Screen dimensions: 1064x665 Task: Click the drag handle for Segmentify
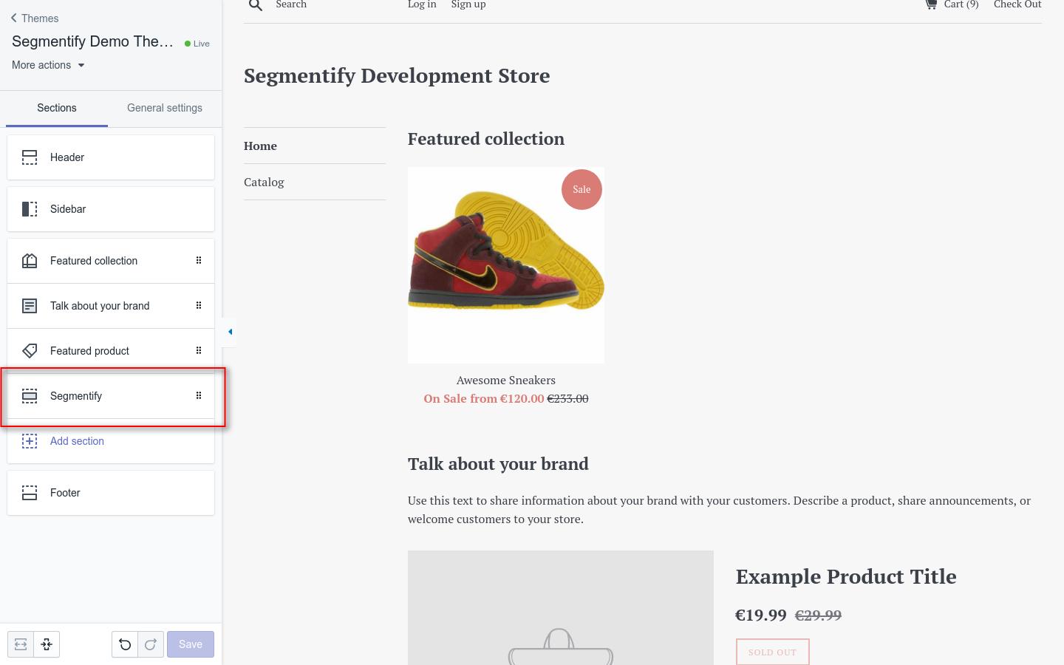pyautogui.click(x=199, y=395)
